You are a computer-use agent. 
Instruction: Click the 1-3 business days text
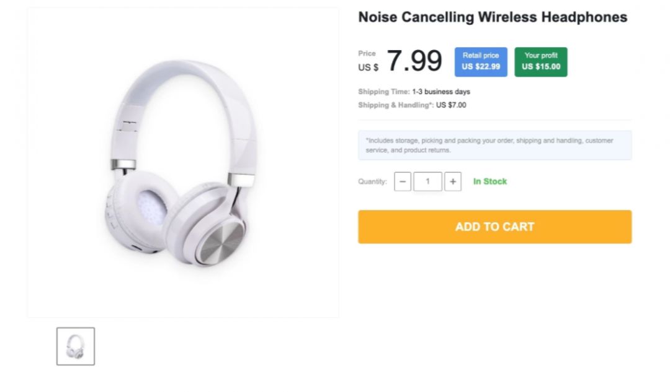[x=441, y=92]
